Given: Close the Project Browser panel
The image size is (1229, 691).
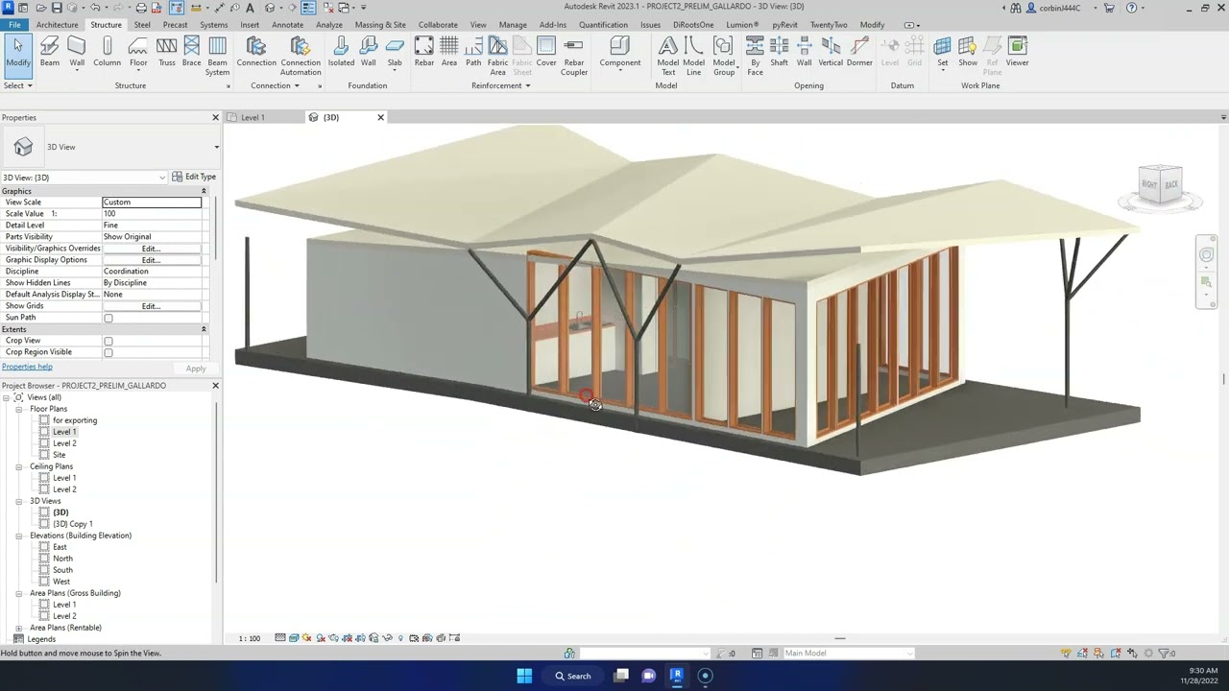Looking at the screenshot, I should coord(215,386).
